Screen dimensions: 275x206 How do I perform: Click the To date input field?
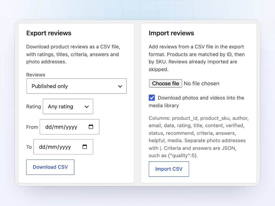coord(63,147)
